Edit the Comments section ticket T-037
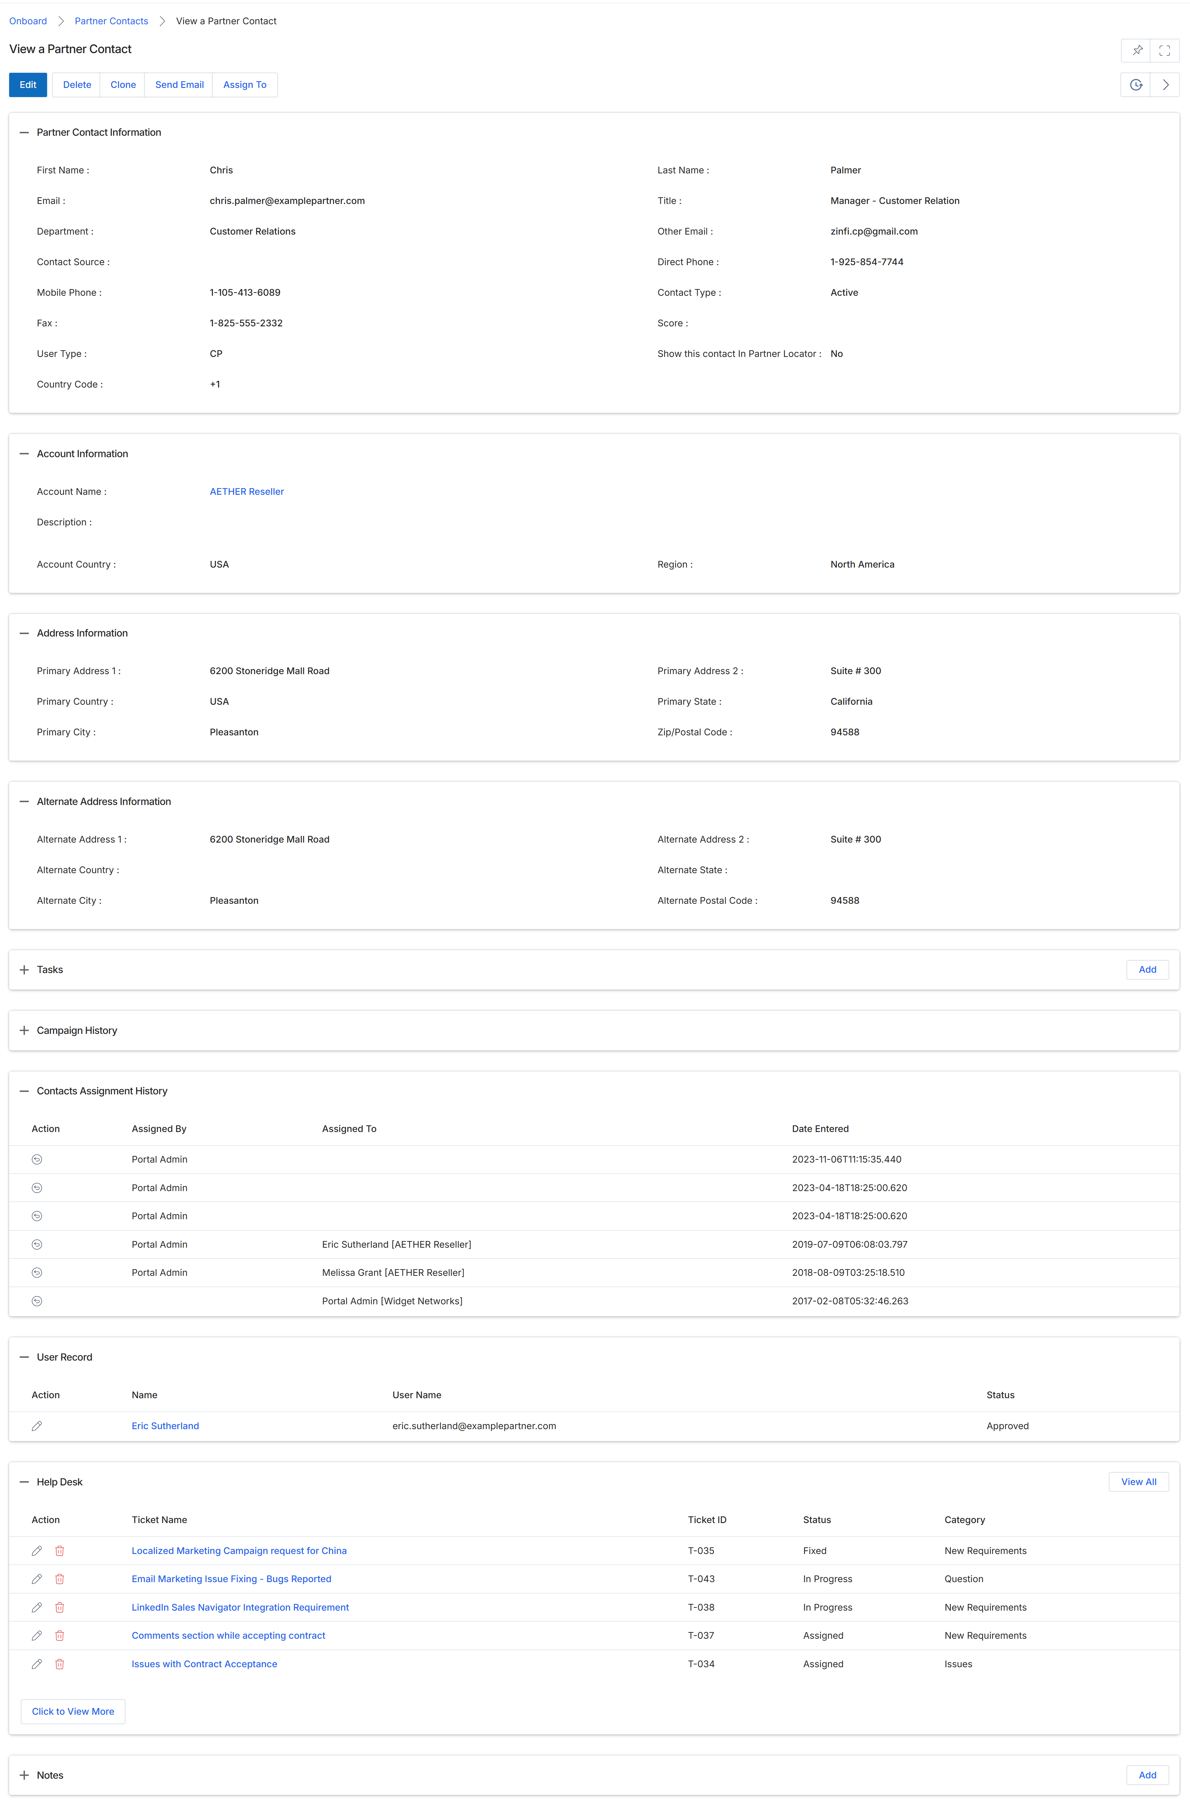This screenshot has height=1810, width=1190. pos(37,1636)
